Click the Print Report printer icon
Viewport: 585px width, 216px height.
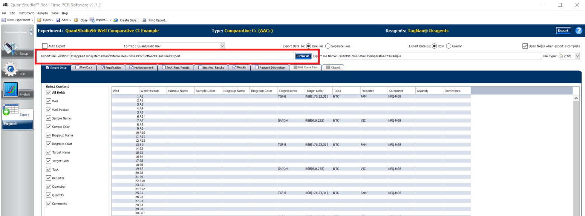pos(145,20)
